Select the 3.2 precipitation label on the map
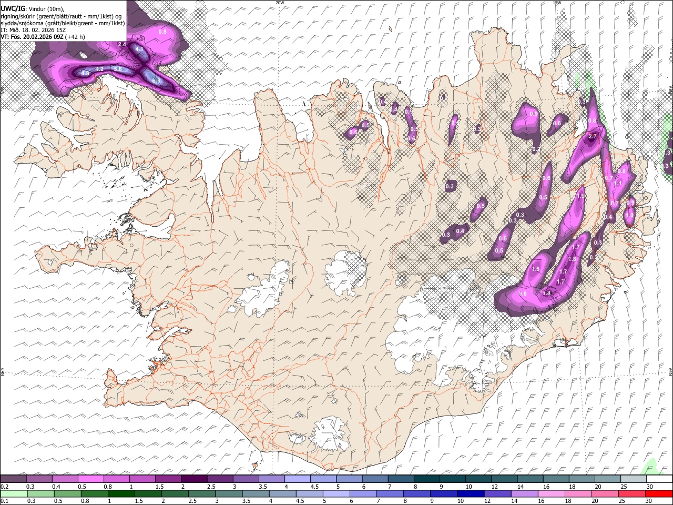 coord(99,69)
